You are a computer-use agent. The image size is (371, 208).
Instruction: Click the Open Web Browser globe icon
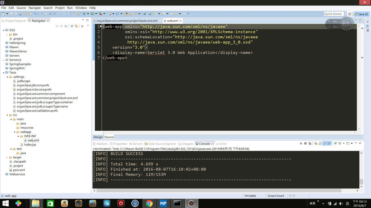[x=144, y=14]
